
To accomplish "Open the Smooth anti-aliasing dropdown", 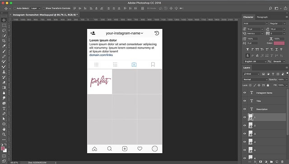I will 279,61.
